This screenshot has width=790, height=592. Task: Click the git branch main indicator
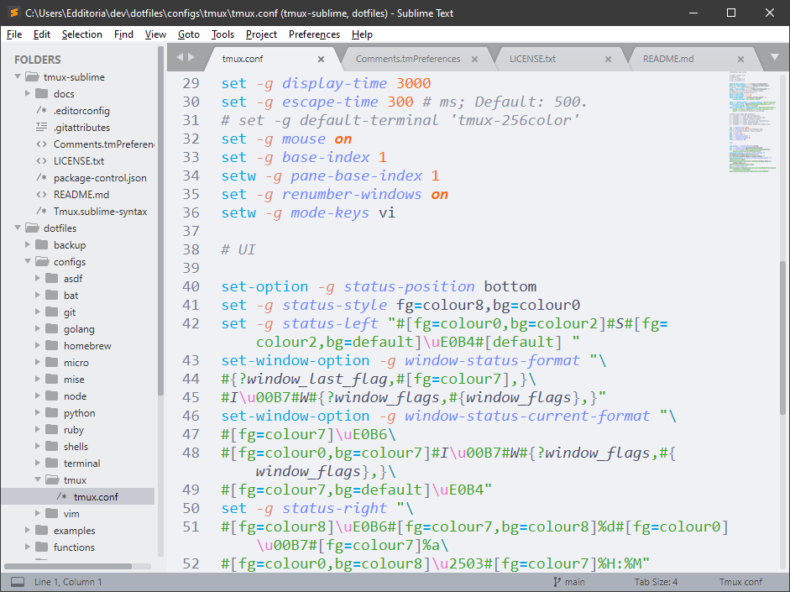(569, 582)
